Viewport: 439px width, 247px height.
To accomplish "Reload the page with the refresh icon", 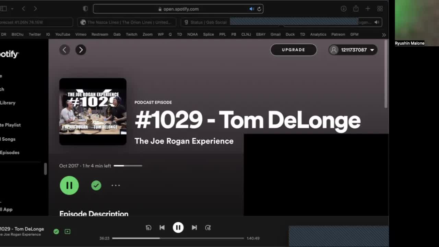I will coord(259,9).
